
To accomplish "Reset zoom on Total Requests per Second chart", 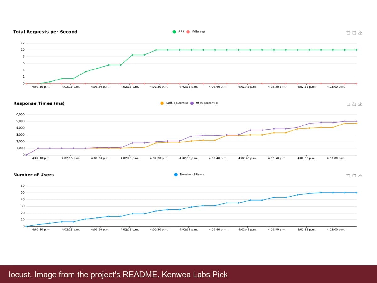I will [x=354, y=32].
